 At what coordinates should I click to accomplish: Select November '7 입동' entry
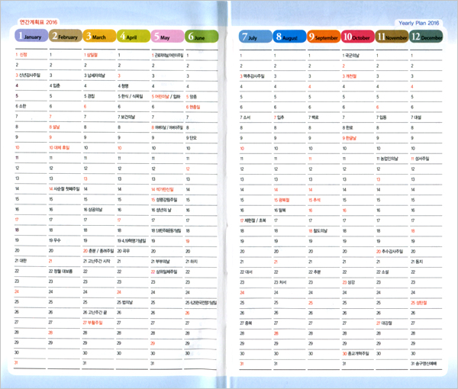click(x=382, y=117)
